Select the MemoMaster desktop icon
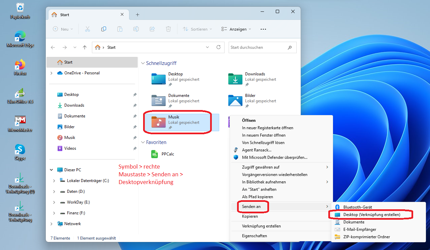430x250 pixels. click(20, 124)
